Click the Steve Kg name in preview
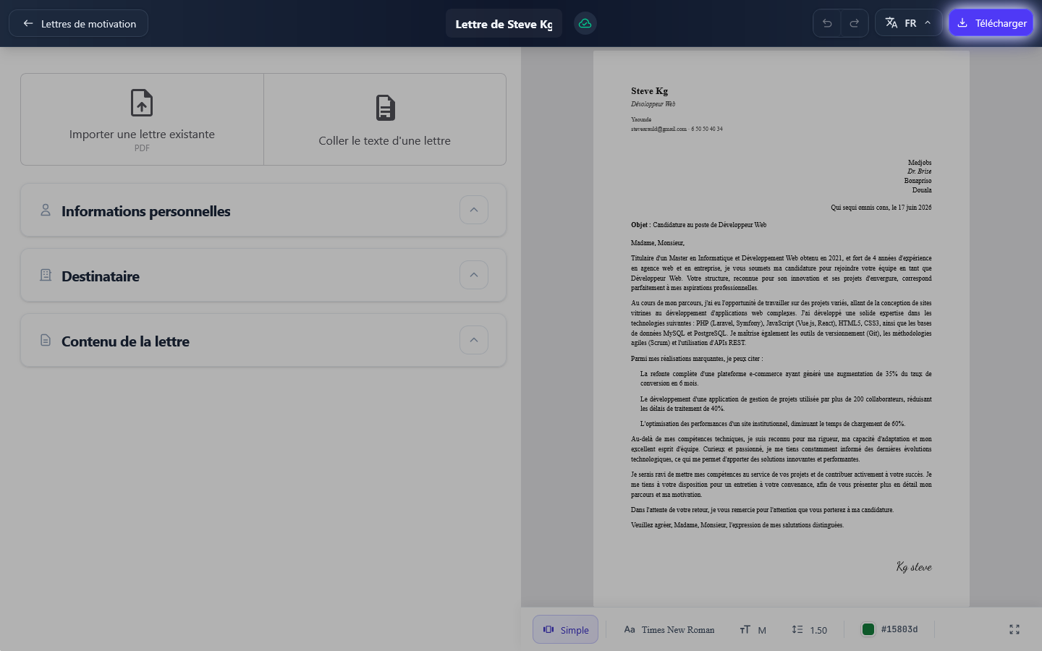1042x651 pixels. pyautogui.click(x=650, y=91)
